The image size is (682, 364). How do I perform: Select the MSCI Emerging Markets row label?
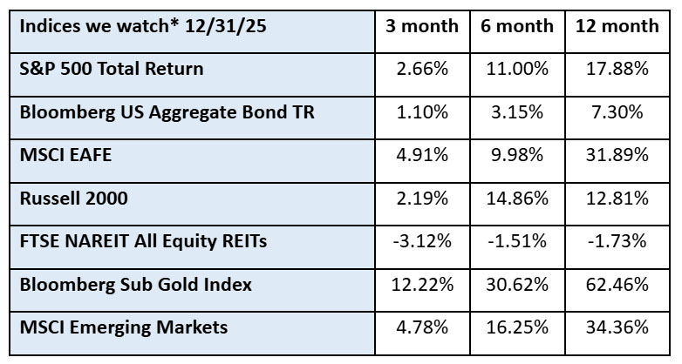123,327
